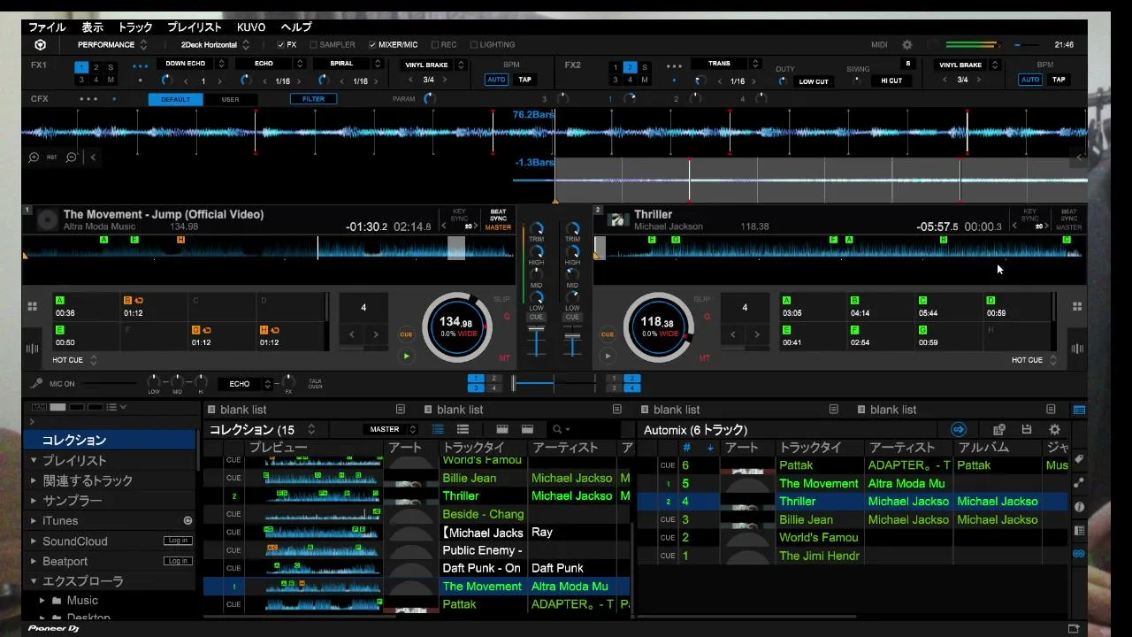Click the Thriller artwork thumbnail on deck 2
Image resolution: width=1132 pixels, height=637 pixels.
(618, 220)
